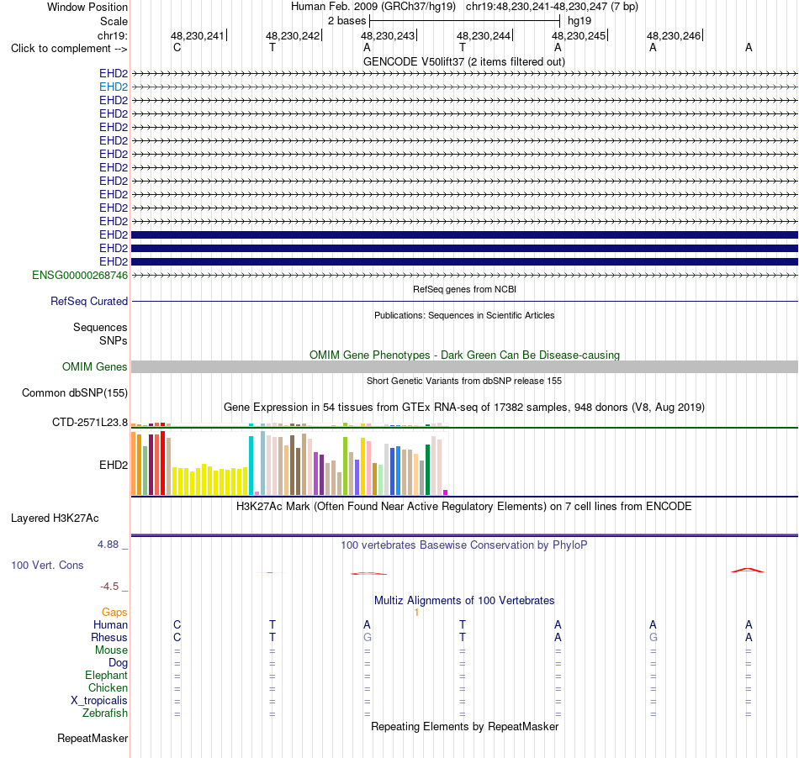Click the 100 Vert. Cons label
This screenshot has width=799, height=758.
pyautogui.click(x=47, y=565)
